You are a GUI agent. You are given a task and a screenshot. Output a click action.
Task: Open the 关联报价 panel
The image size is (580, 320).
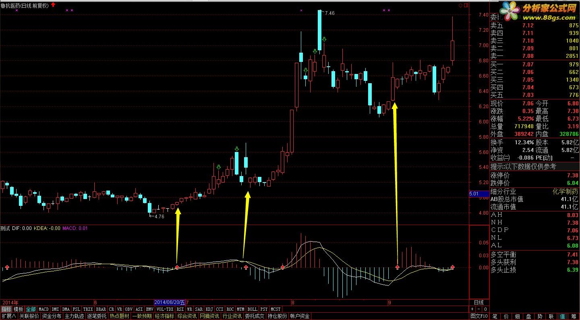(29, 316)
